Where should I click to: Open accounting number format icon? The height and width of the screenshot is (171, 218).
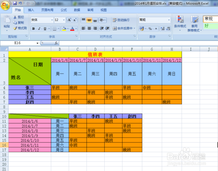(142, 28)
